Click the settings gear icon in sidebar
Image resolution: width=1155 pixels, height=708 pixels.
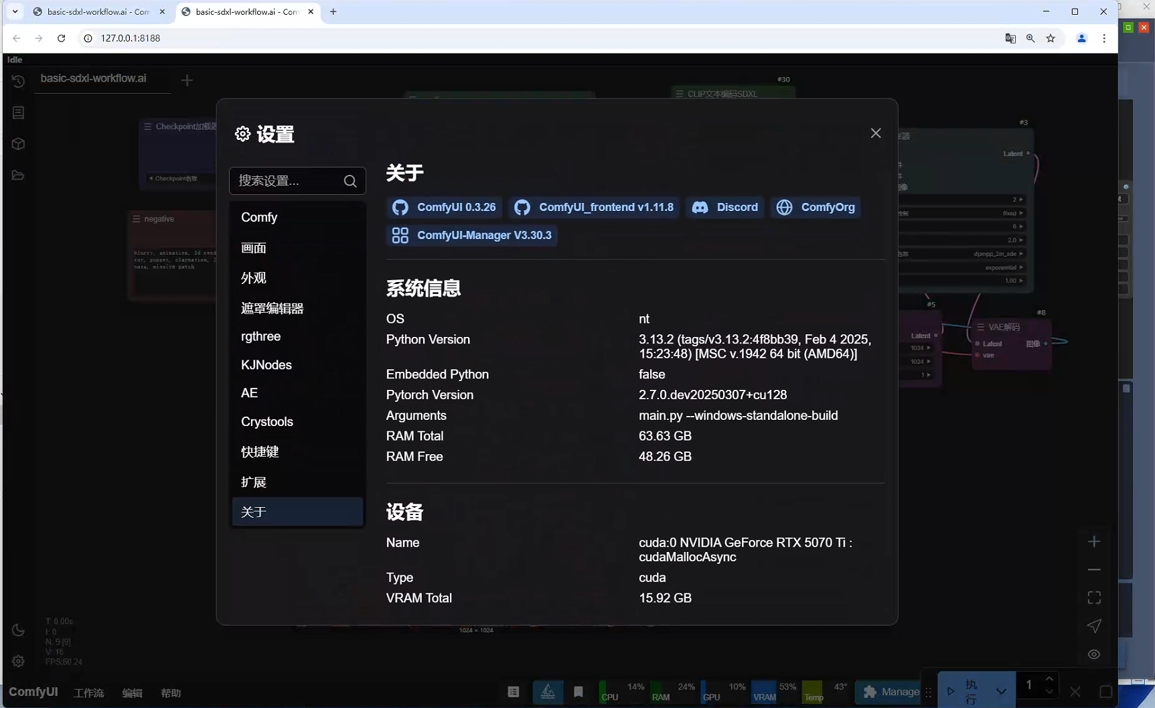pos(18,661)
